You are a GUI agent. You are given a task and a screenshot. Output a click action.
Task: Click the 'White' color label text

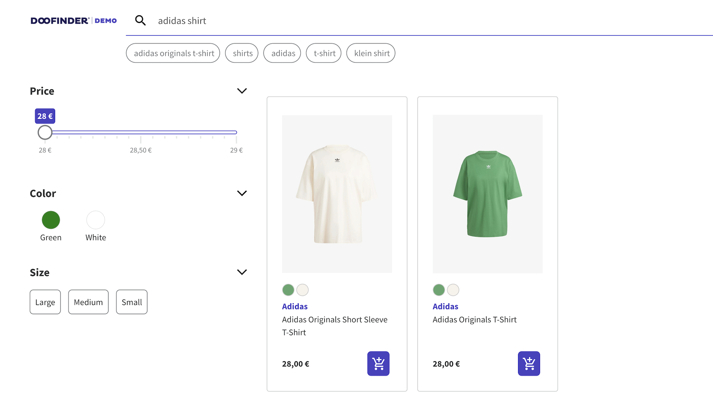(x=96, y=237)
